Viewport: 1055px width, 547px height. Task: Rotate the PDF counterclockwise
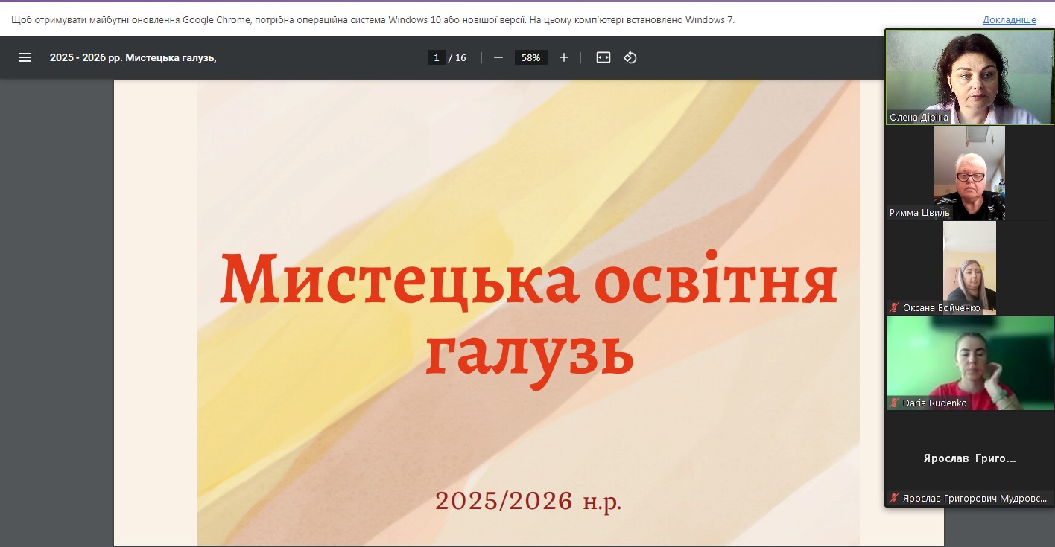click(x=630, y=57)
